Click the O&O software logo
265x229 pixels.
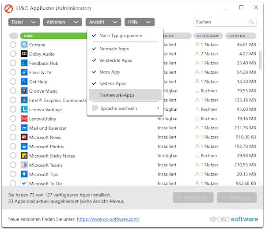click(x=234, y=219)
